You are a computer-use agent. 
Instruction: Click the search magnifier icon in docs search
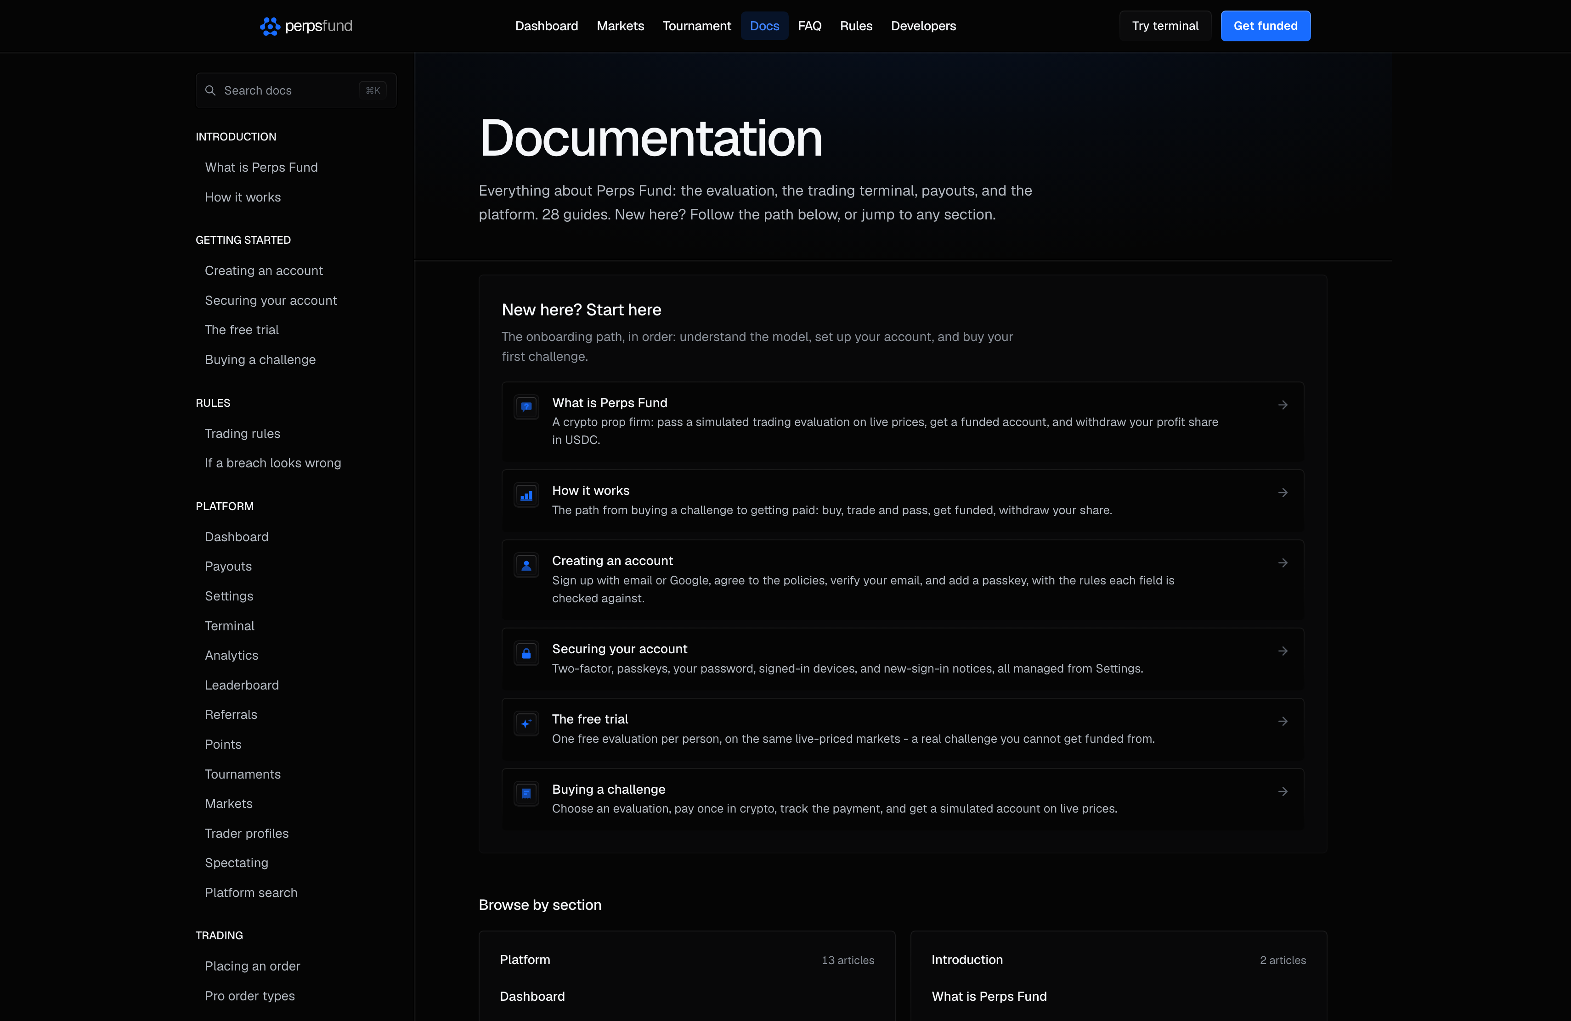point(210,90)
